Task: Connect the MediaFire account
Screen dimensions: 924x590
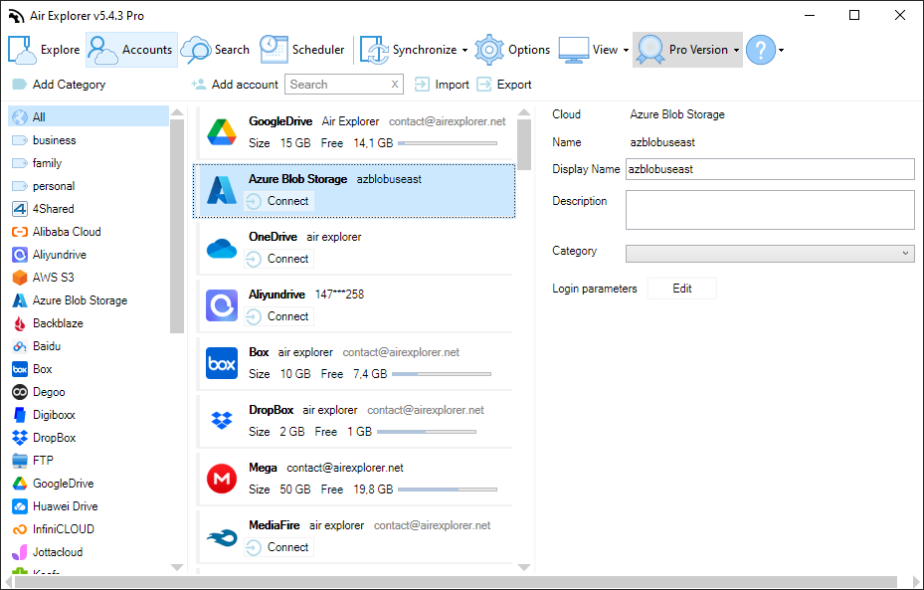Action: [278, 547]
